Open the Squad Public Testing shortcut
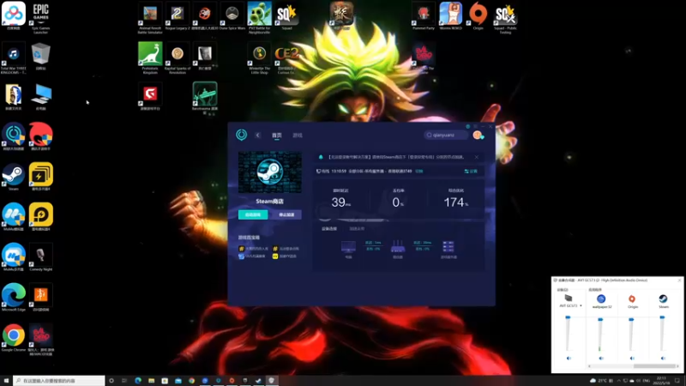 505,17
